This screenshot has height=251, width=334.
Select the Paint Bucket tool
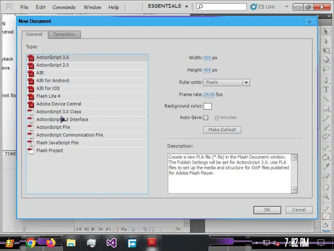pos(326,157)
